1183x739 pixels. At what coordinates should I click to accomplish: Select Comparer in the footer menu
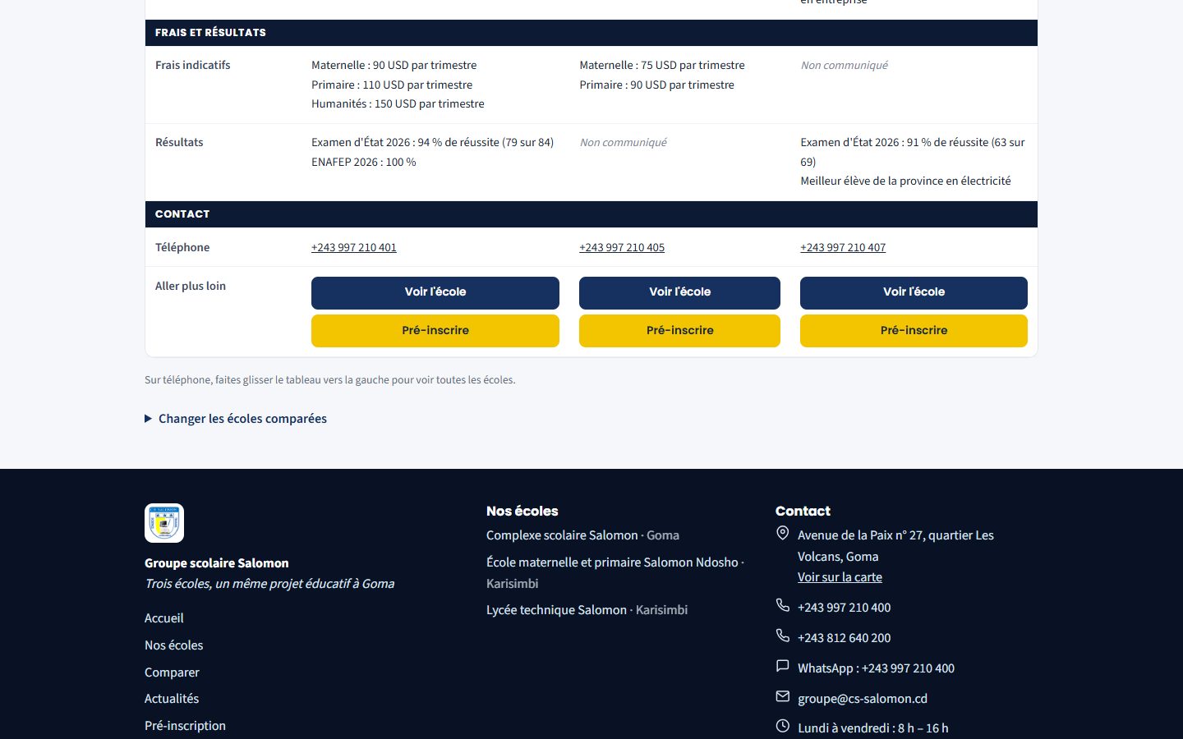point(172,672)
